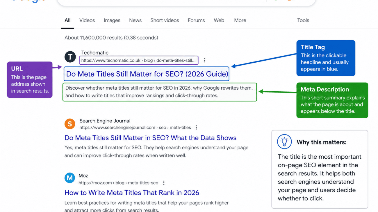Viewport: 378px width, 212px height.
Task: Click the Techomatic site name
Action: (x=95, y=53)
